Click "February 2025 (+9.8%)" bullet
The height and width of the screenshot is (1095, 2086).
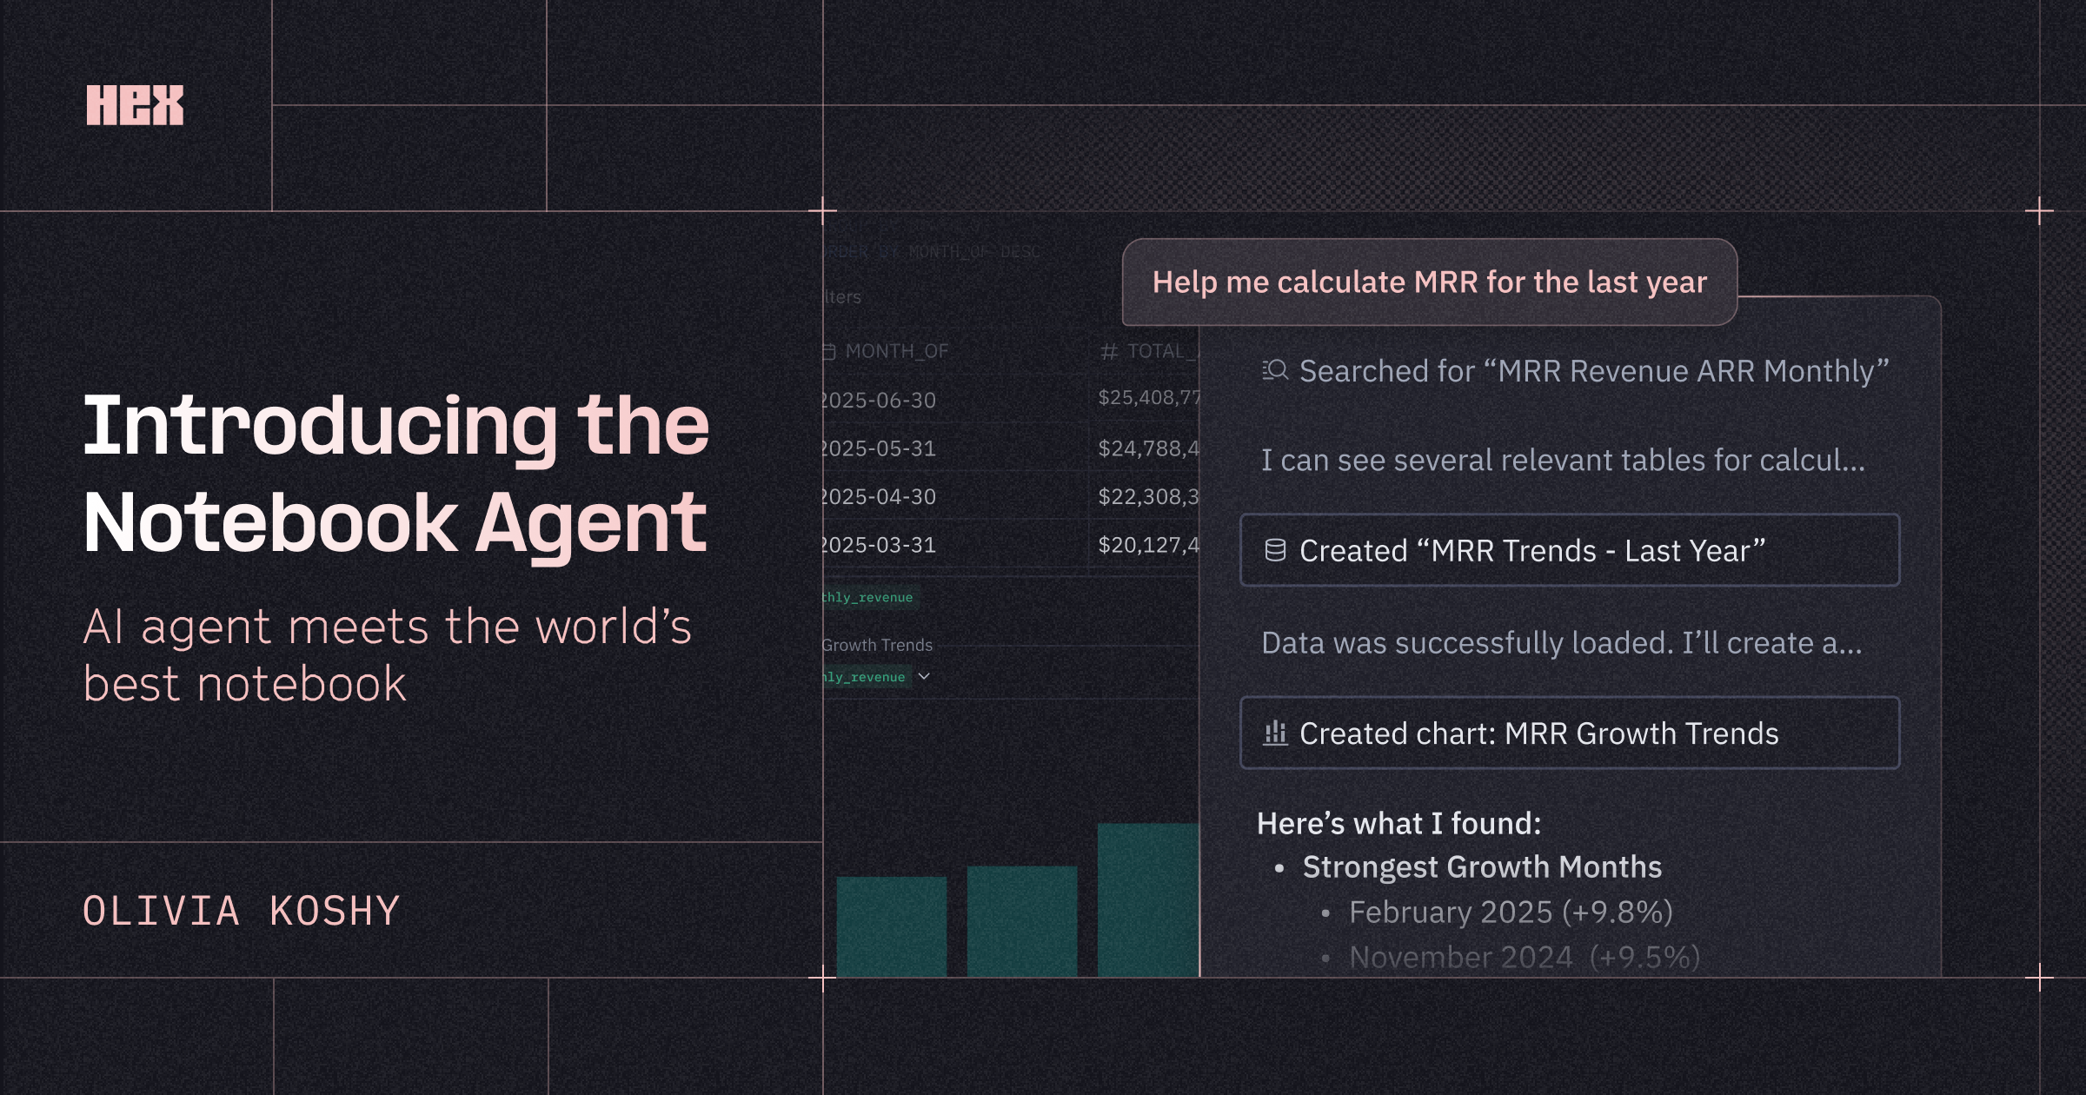click(1511, 912)
